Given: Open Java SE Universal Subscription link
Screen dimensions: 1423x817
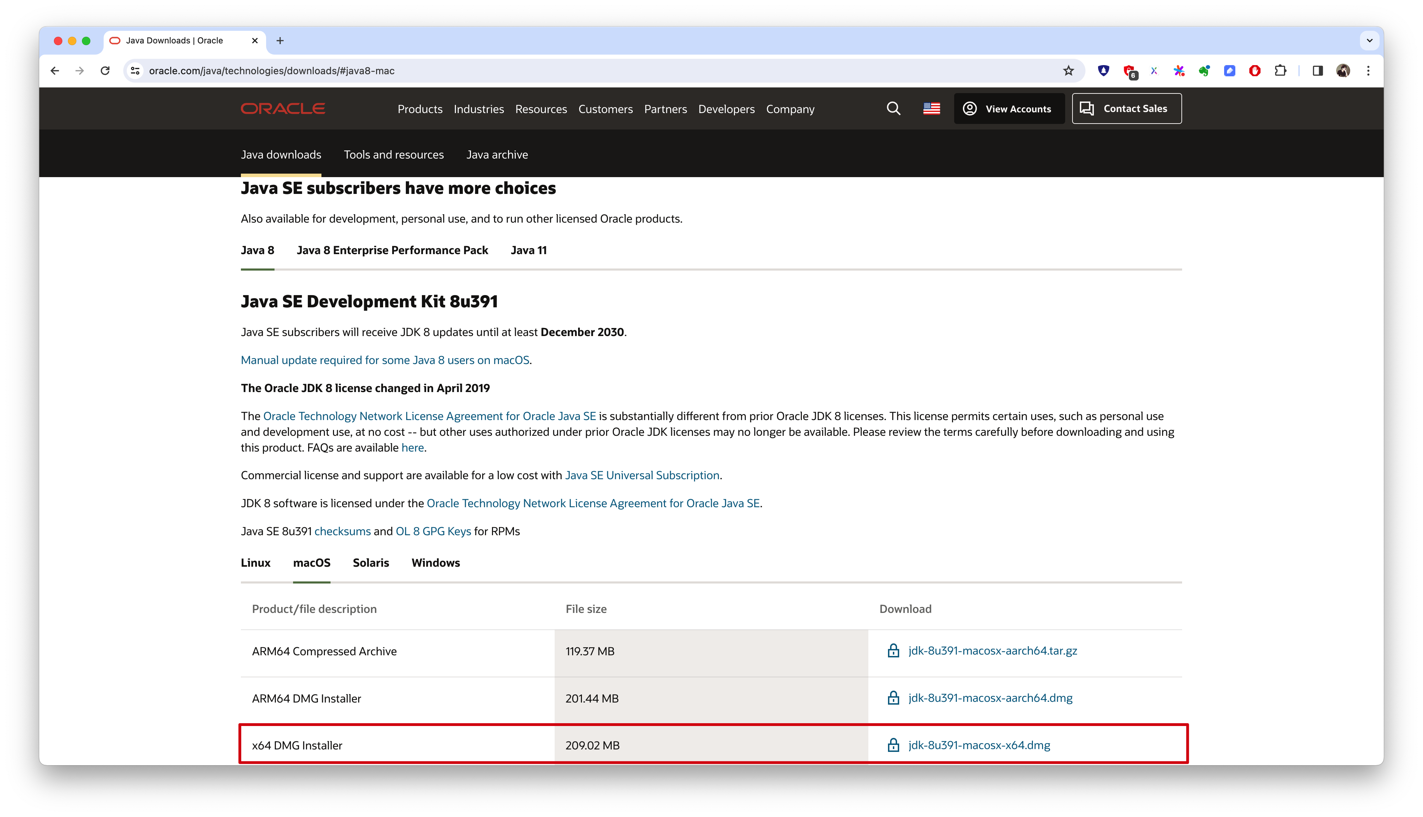Looking at the screenshot, I should coord(642,475).
